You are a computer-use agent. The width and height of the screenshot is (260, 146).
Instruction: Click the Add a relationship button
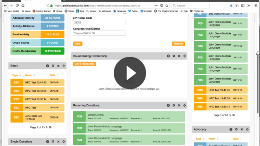(x=84, y=64)
